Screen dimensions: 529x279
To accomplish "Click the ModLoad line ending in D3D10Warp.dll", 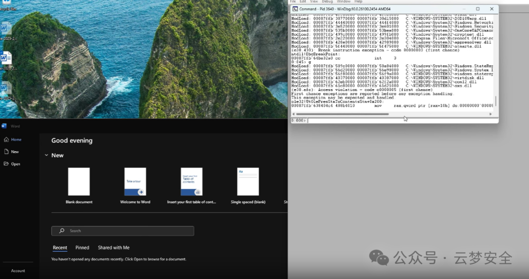I will click(389, 19).
